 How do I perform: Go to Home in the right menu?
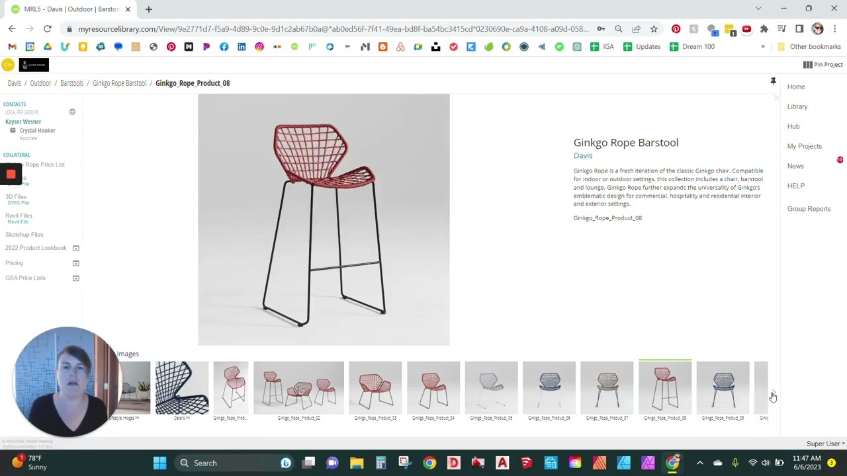click(x=796, y=87)
